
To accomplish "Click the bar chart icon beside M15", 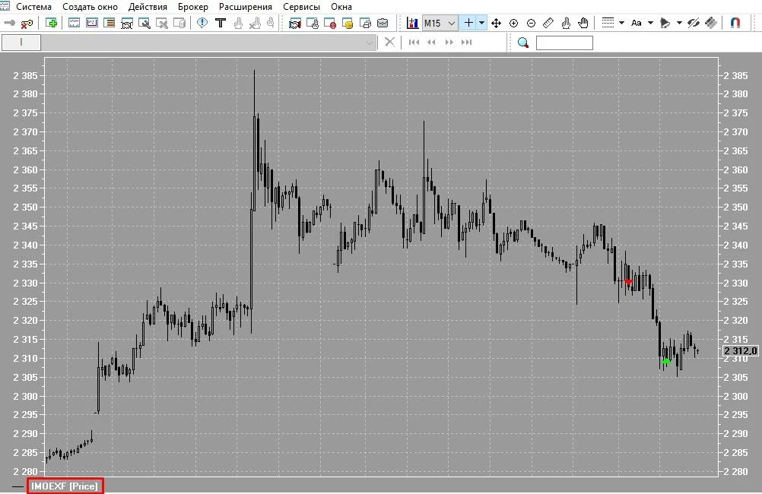I will click(x=413, y=23).
